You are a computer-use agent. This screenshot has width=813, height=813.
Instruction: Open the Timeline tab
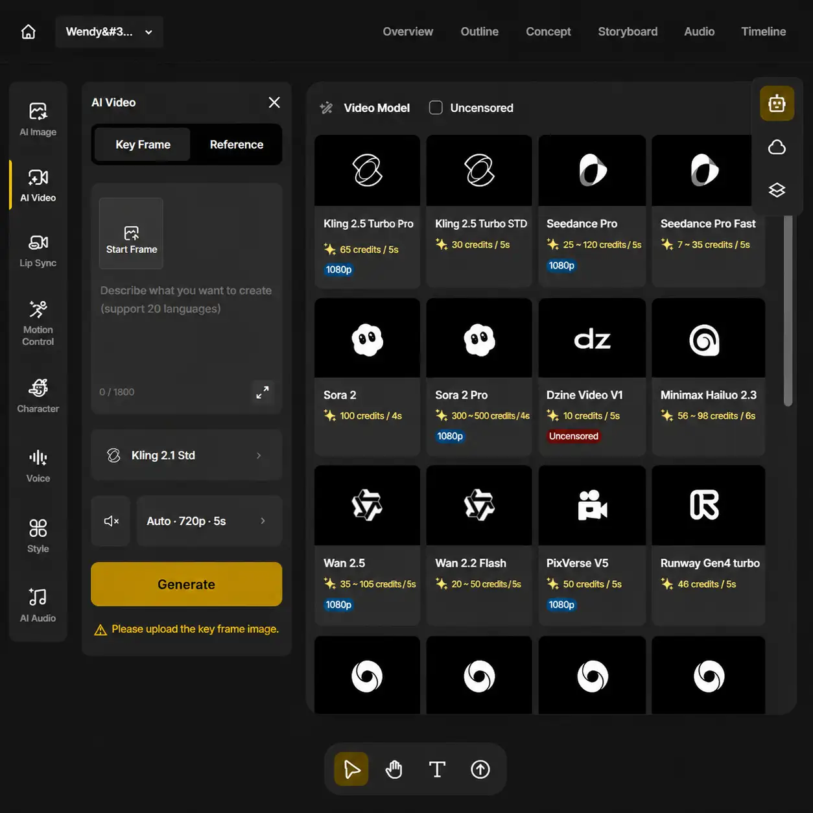(x=764, y=32)
